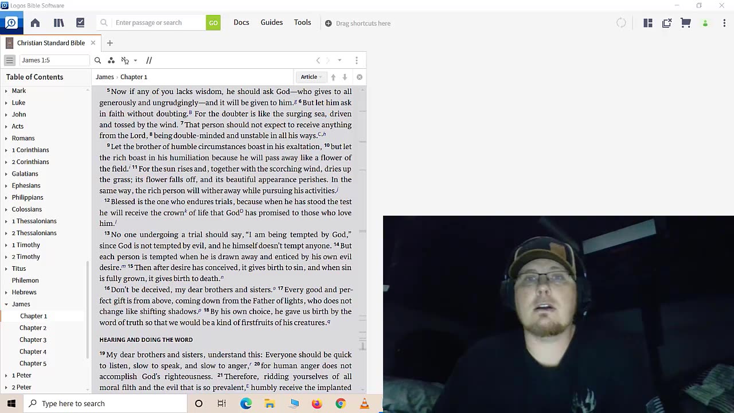The height and width of the screenshot is (413, 734).
Task: Toggle the table of contents sidebar icon
Action: (9, 60)
